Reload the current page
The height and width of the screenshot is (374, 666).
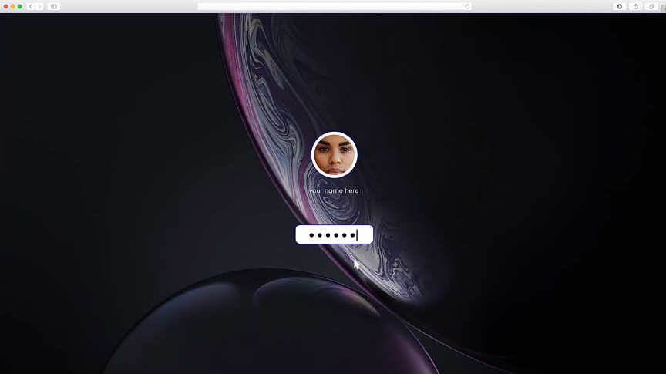[x=467, y=6]
